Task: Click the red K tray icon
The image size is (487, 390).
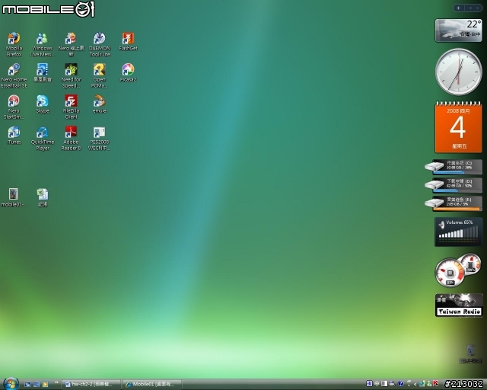Action: (435, 384)
